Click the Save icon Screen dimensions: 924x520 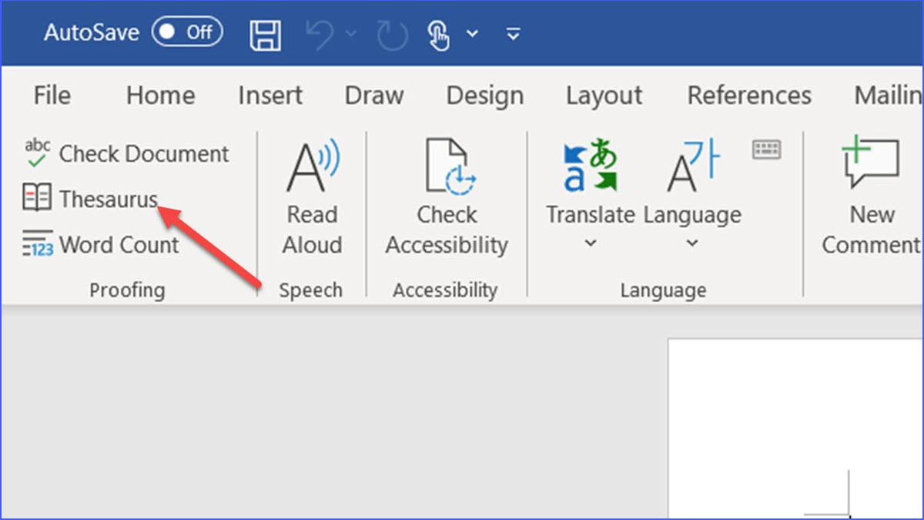pyautogui.click(x=265, y=33)
